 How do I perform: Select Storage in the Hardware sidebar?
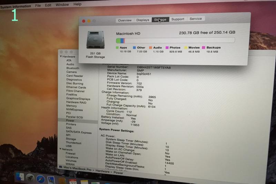point(71,139)
